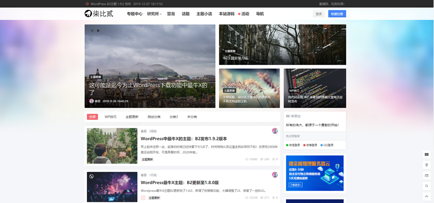The image size is (434, 203).
Task: Select the 主题更新 category tab
Action: tap(132, 117)
